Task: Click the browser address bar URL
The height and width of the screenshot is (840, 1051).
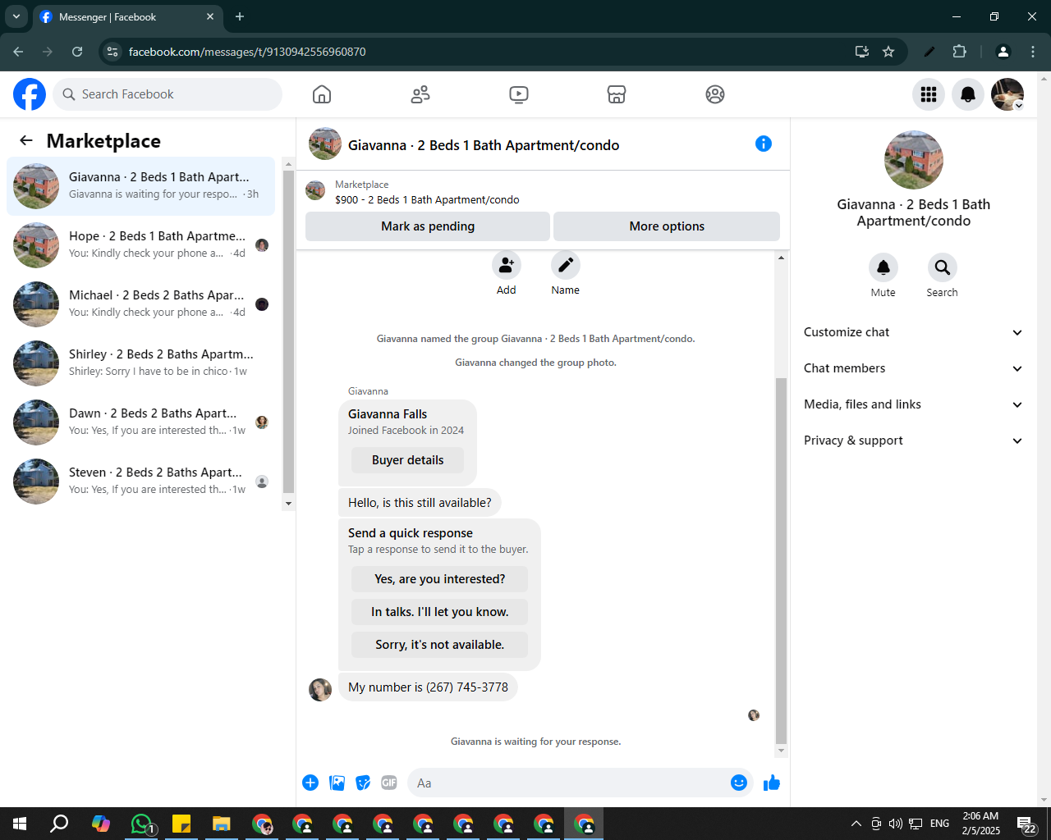Action: click(x=247, y=52)
